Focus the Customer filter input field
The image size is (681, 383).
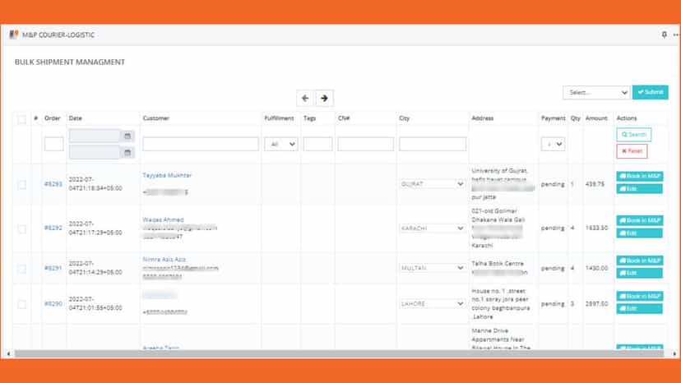point(201,144)
